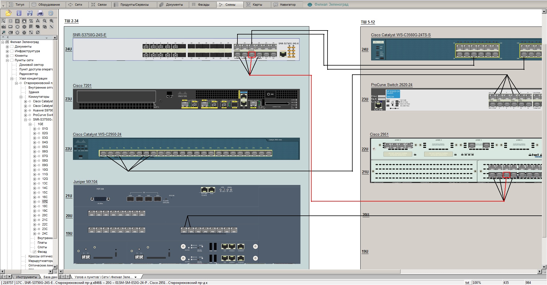Select the filled pentagon shape tool
This screenshot has height=285, width=547.
click(x=24, y=32)
